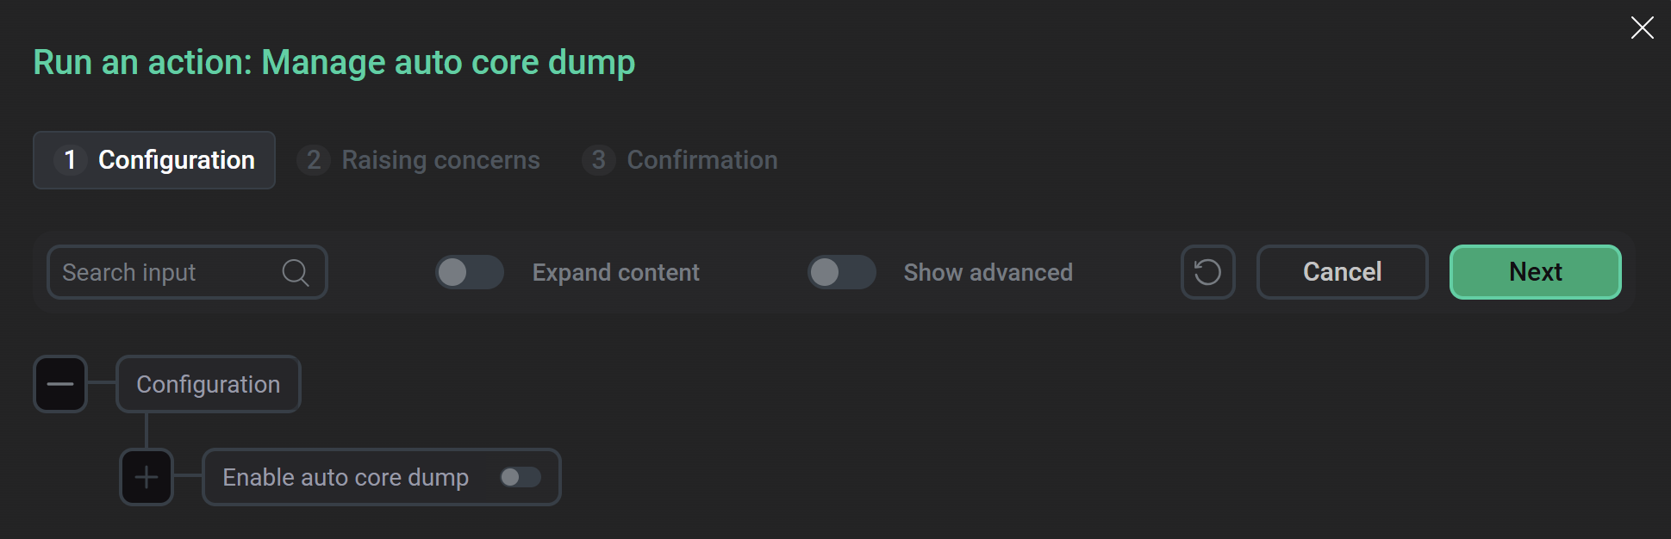Focus the Search input field
This screenshot has width=1671, height=539.
click(x=155, y=272)
